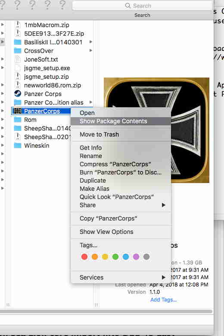Click the SheepSha...014 folder icon
This screenshot has width=224, height=336.
pos(18,128)
